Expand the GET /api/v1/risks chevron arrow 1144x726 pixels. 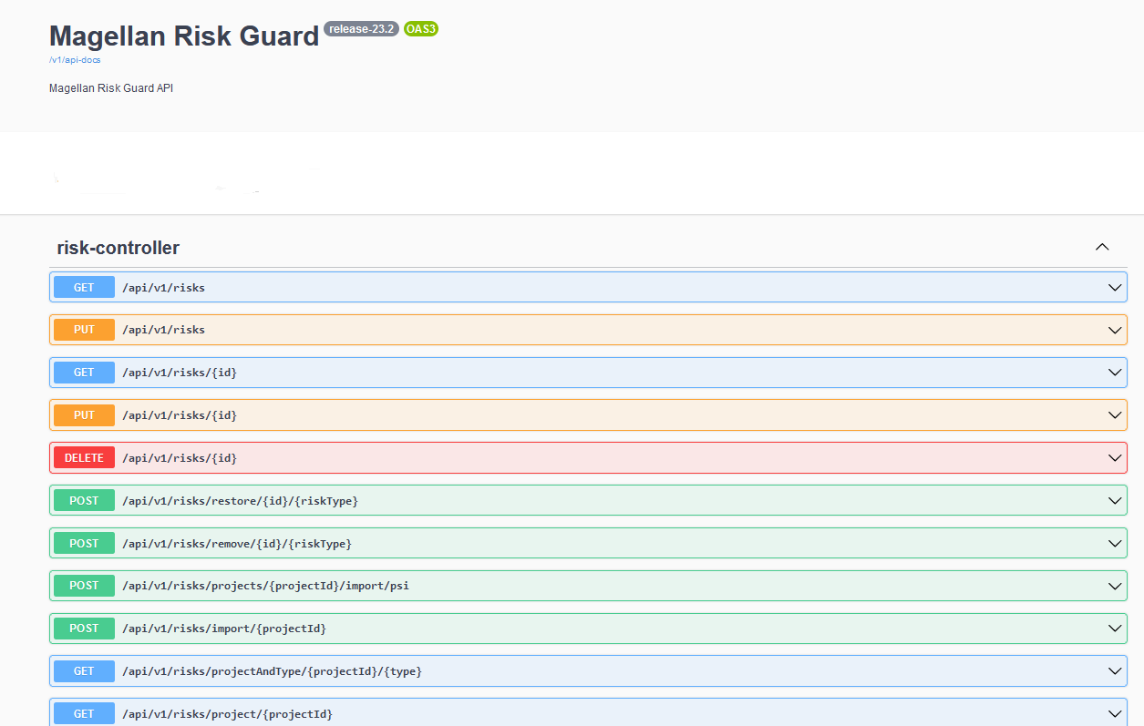coord(1114,288)
